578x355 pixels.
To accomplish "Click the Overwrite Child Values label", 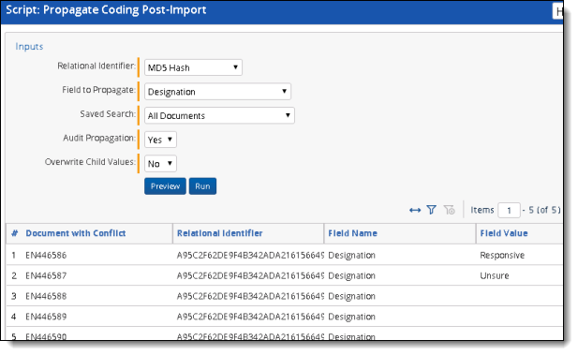I will tap(90, 162).
